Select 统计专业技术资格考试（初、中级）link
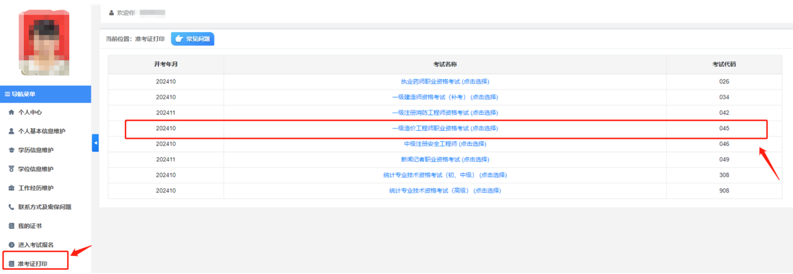 click(x=445, y=175)
